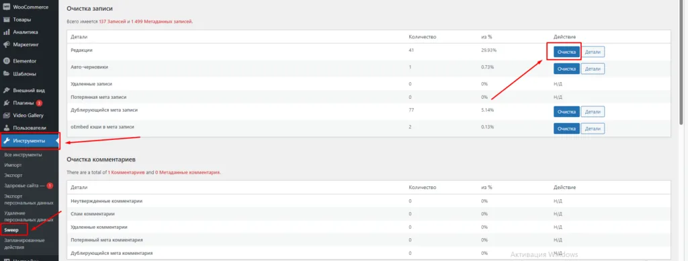Click the Инструменты wrench icon
The height and width of the screenshot is (261, 688).
point(7,141)
